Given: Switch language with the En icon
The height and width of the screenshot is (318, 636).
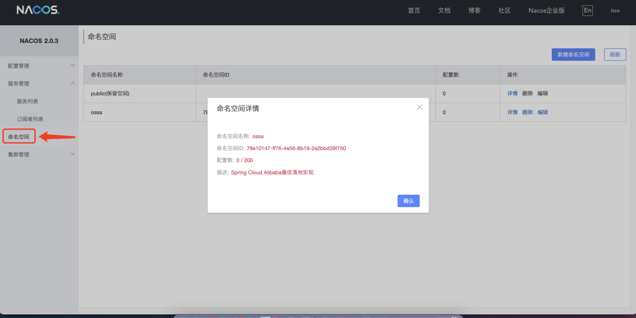Looking at the screenshot, I should pos(587,11).
